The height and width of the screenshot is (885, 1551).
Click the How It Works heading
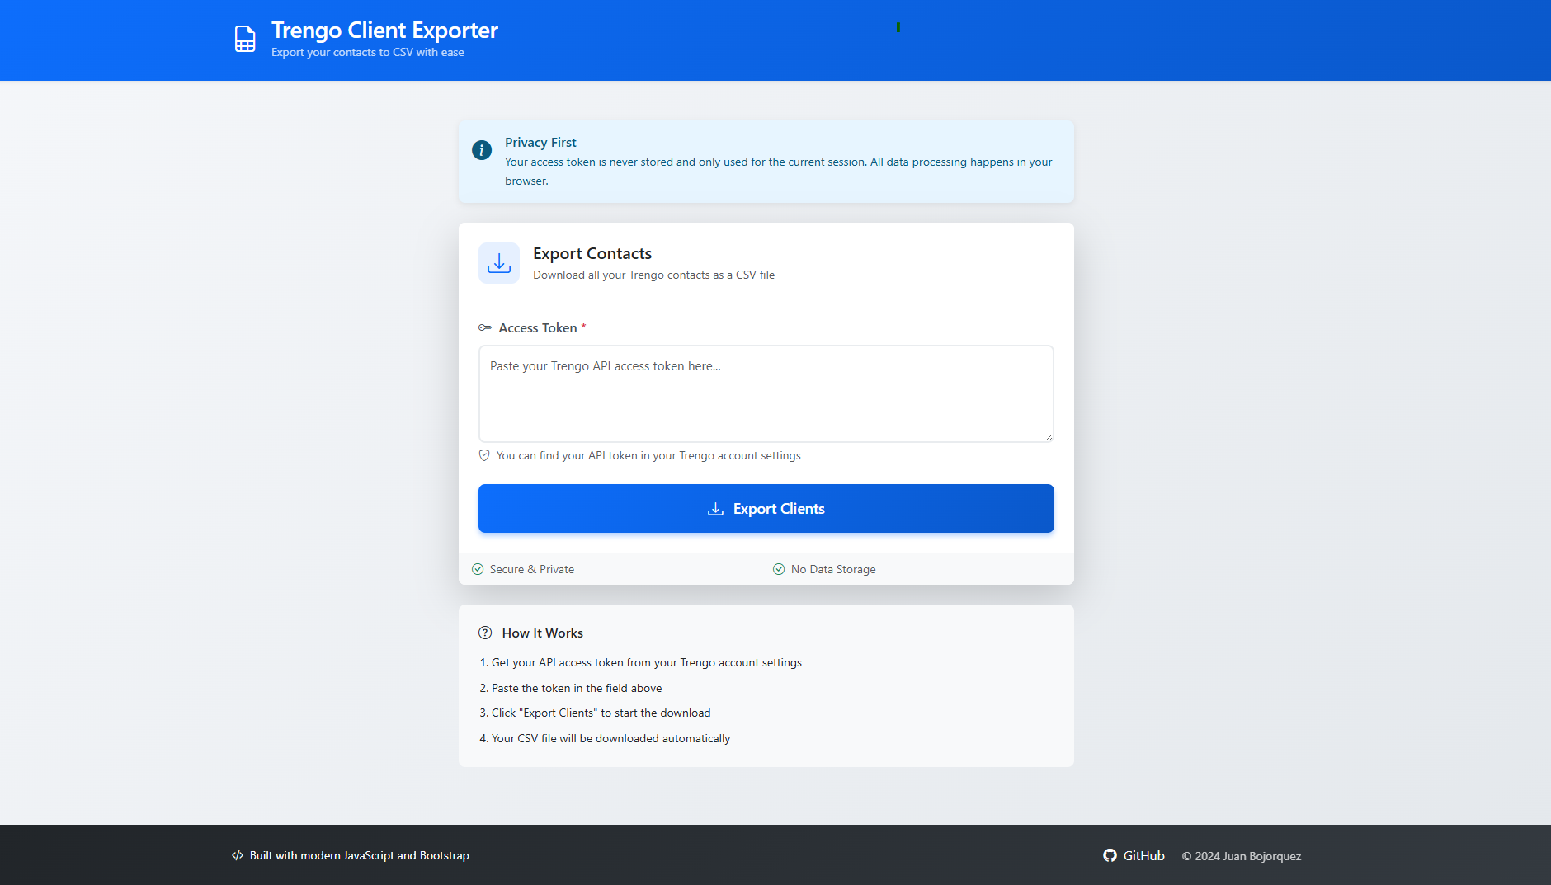(x=542, y=633)
